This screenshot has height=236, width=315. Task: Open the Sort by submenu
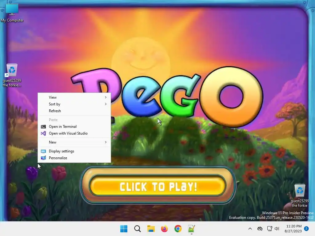[x=74, y=104]
